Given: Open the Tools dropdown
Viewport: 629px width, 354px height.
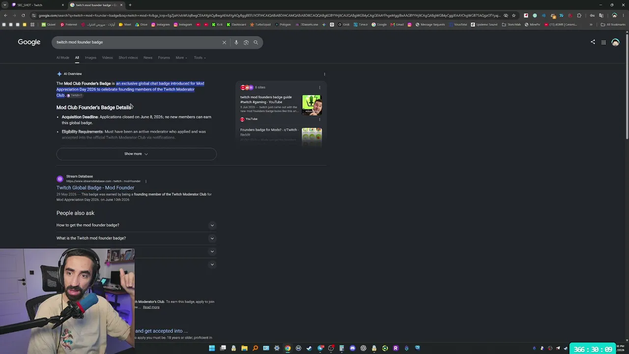Looking at the screenshot, I should [200, 58].
